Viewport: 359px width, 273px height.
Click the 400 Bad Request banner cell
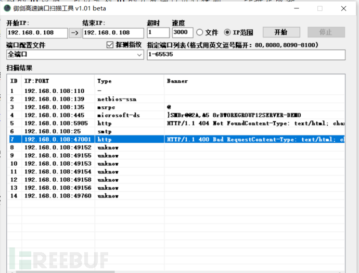255,139
